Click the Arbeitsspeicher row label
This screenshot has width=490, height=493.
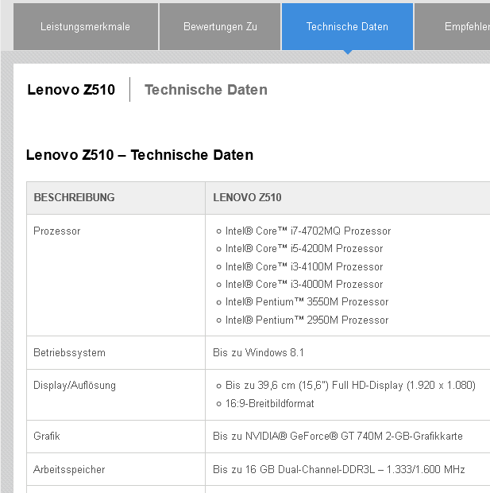click(69, 470)
